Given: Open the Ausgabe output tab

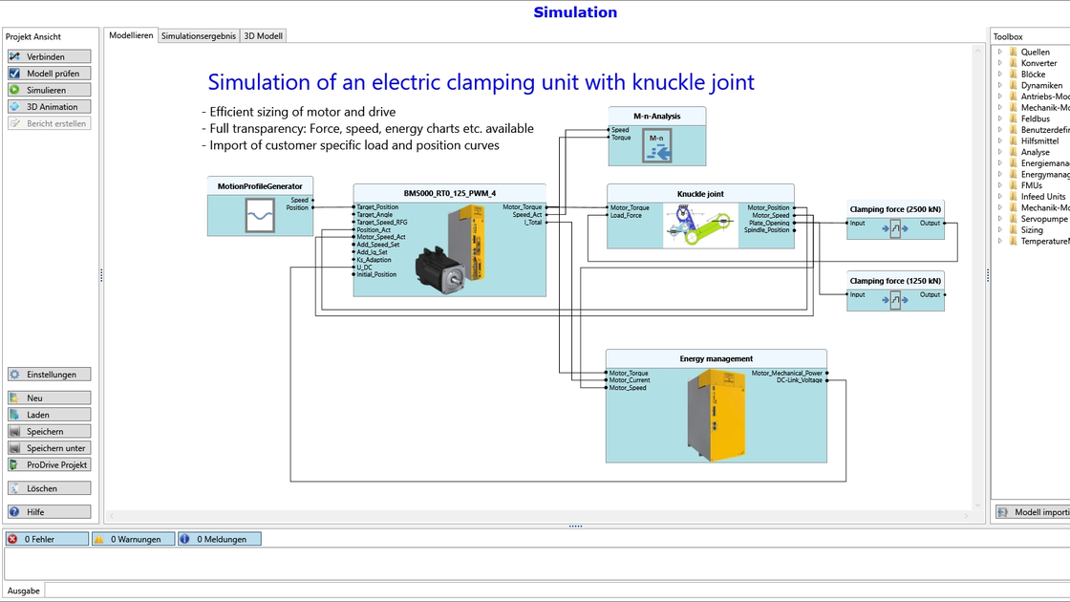Looking at the screenshot, I should pyautogui.click(x=24, y=591).
